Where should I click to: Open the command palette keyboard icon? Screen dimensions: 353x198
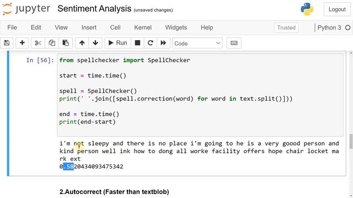pyautogui.click(x=234, y=43)
